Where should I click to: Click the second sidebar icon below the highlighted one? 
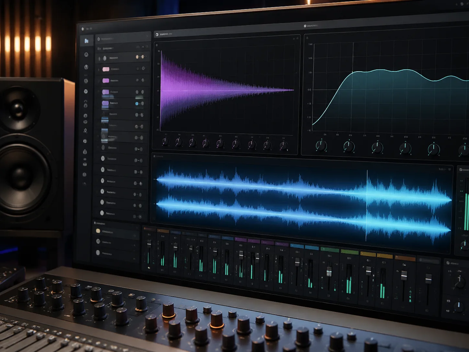click(86, 67)
